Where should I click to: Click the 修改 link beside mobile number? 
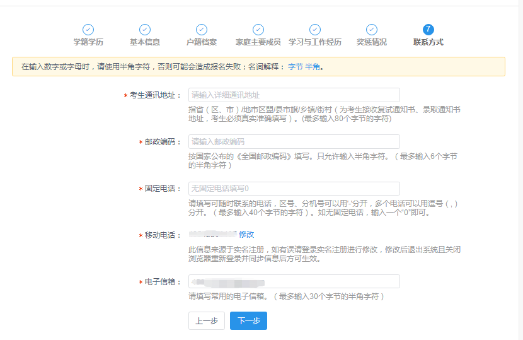(x=246, y=235)
